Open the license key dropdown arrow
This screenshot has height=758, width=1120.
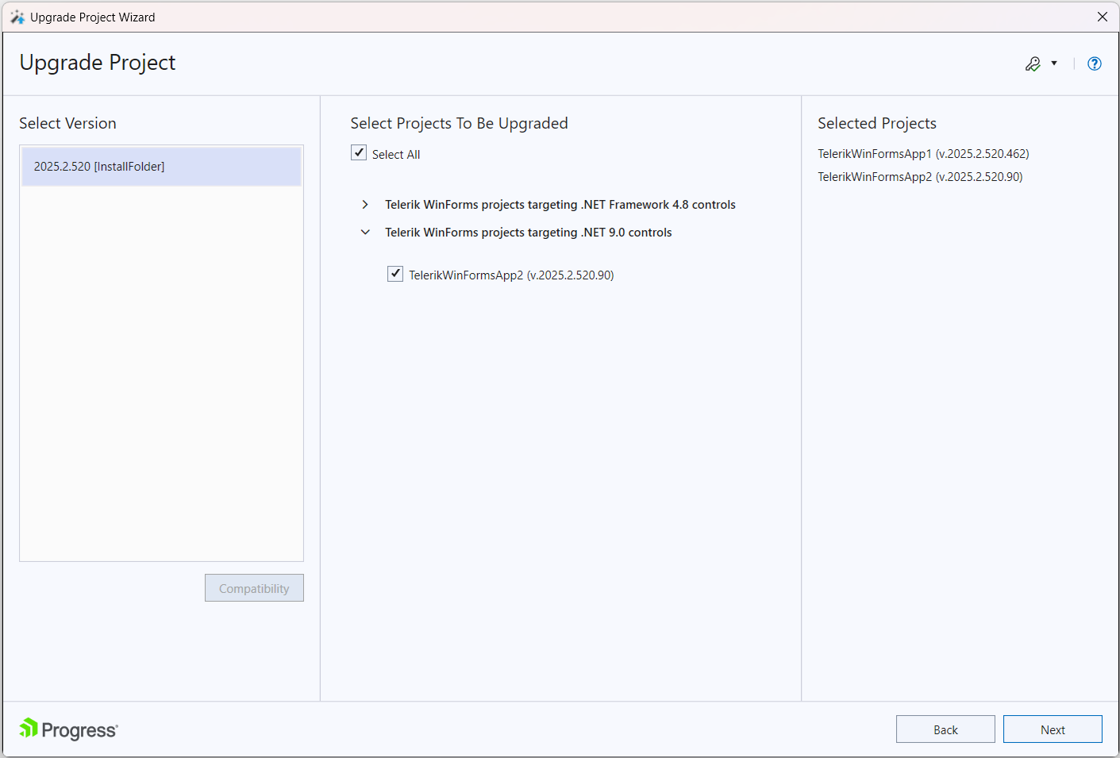1054,63
